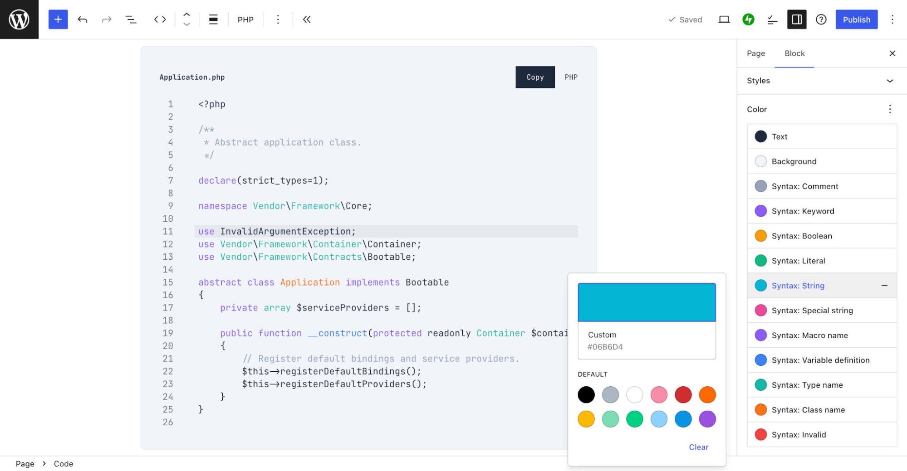Collapse the Styles section

tap(890, 81)
